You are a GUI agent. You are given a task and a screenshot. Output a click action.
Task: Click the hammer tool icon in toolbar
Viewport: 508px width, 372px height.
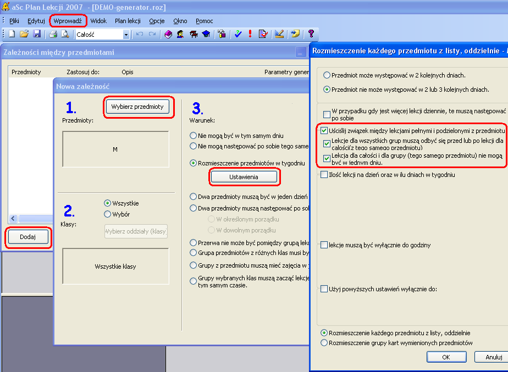(222, 34)
